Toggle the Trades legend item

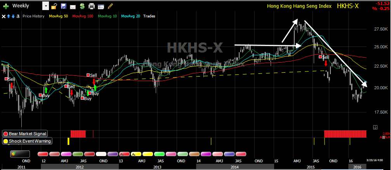(x=149, y=16)
